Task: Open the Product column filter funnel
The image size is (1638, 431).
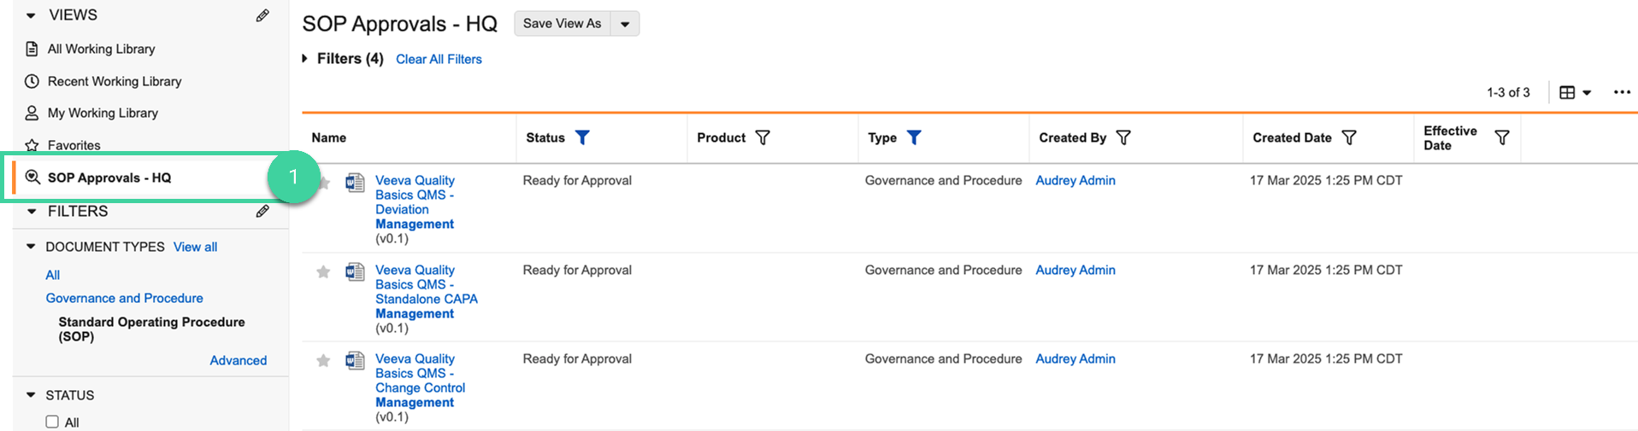Action: 763,137
